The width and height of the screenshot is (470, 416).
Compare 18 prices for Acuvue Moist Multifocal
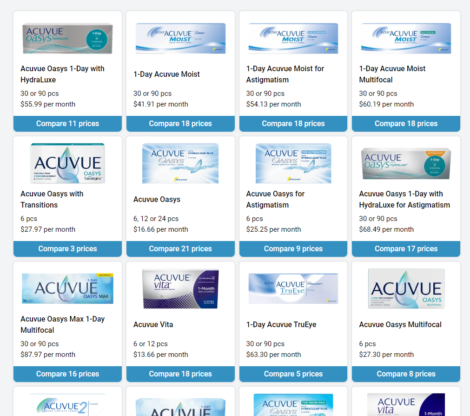406,124
